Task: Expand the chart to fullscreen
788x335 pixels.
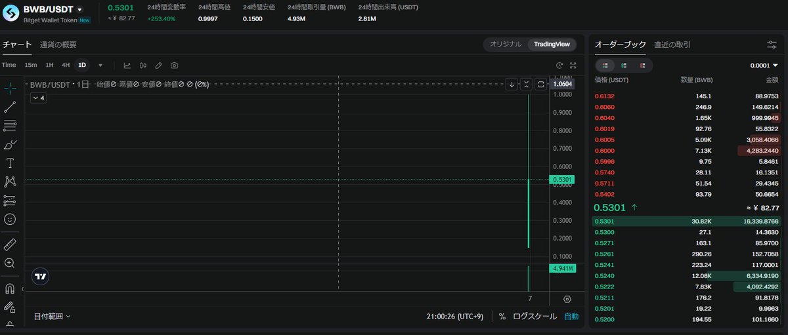Action: [x=573, y=65]
